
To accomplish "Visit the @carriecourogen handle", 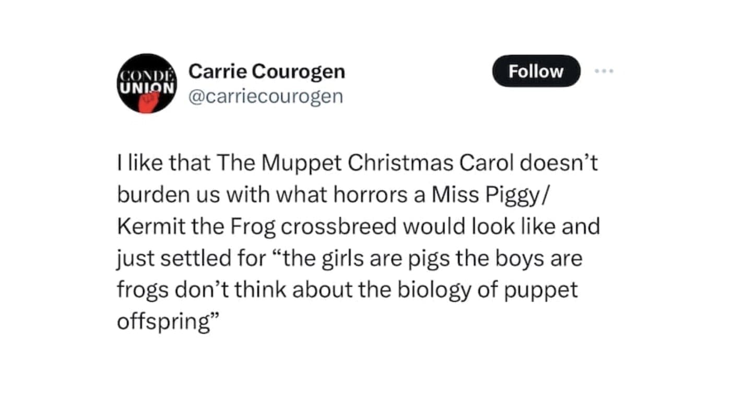I will pyautogui.click(x=265, y=96).
